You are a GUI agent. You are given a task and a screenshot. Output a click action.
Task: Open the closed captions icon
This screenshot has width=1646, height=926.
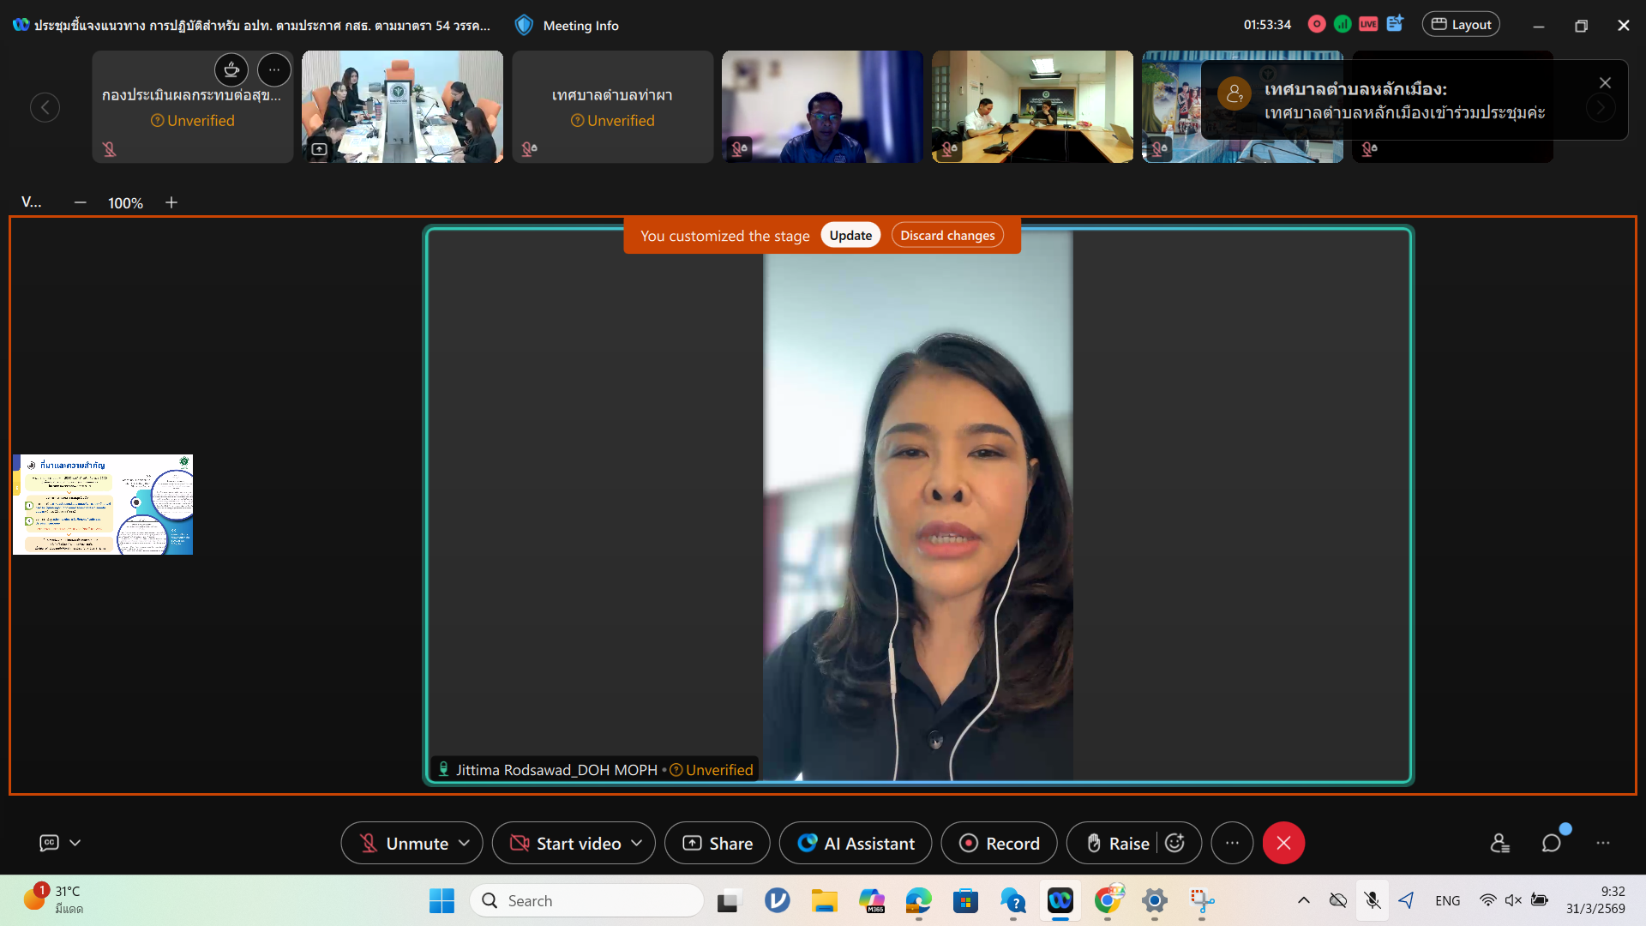click(x=50, y=843)
